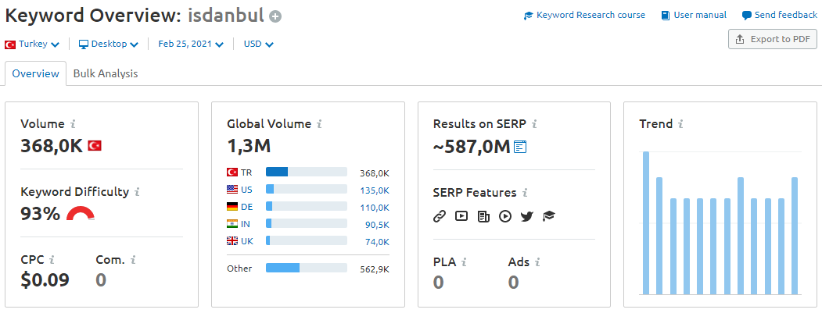Screen dimensions: 822x313
Task: Open the Keyword Research course link
Action: pyautogui.click(x=584, y=15)
